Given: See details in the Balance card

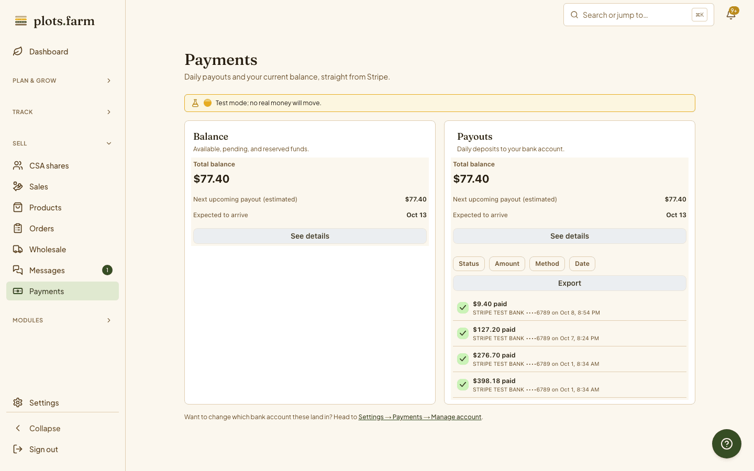Looking at the screenshot, I should point(310,236).
